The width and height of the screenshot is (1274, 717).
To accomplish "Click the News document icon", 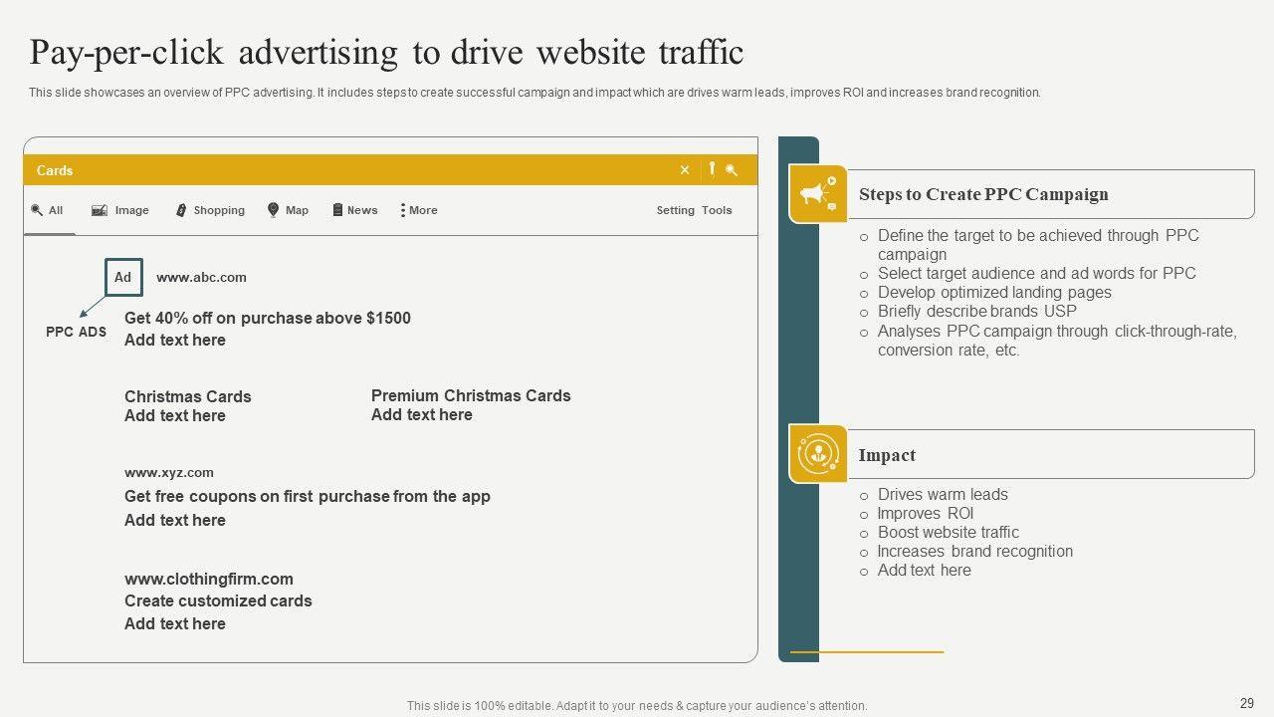I will click(x=337, y=210).
